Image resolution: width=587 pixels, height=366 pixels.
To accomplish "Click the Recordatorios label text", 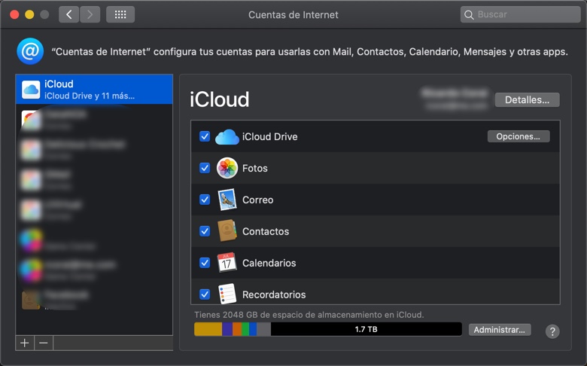I will click(x=274, y=294).
